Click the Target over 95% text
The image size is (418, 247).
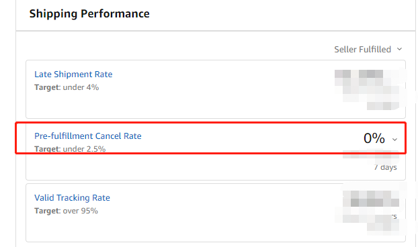tap(66, 211)
